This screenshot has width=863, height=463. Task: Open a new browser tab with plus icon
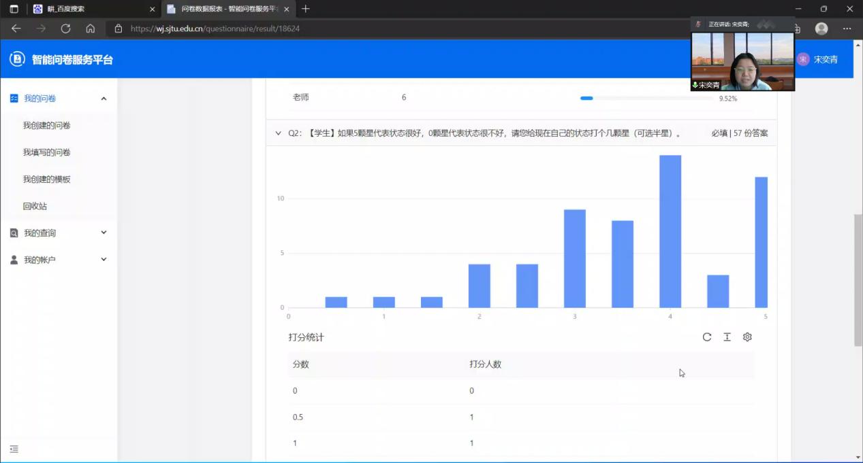306,9
